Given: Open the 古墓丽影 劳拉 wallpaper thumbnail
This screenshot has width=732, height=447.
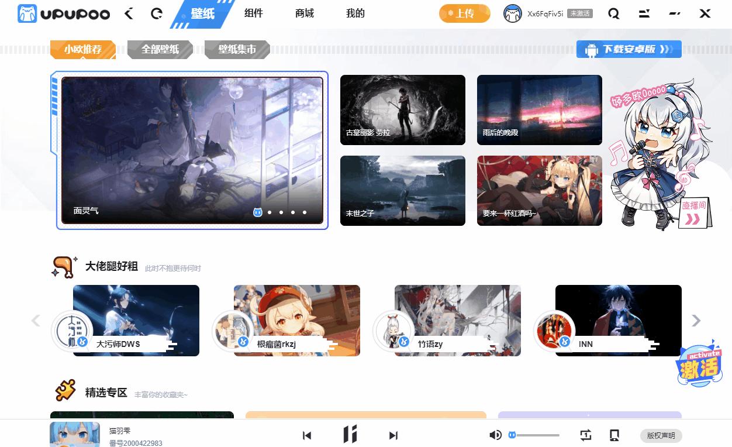Looking at the screenshot, I should tap(402, 109).
